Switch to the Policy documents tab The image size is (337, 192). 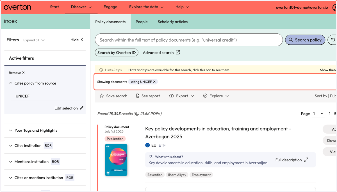[110, 22]
